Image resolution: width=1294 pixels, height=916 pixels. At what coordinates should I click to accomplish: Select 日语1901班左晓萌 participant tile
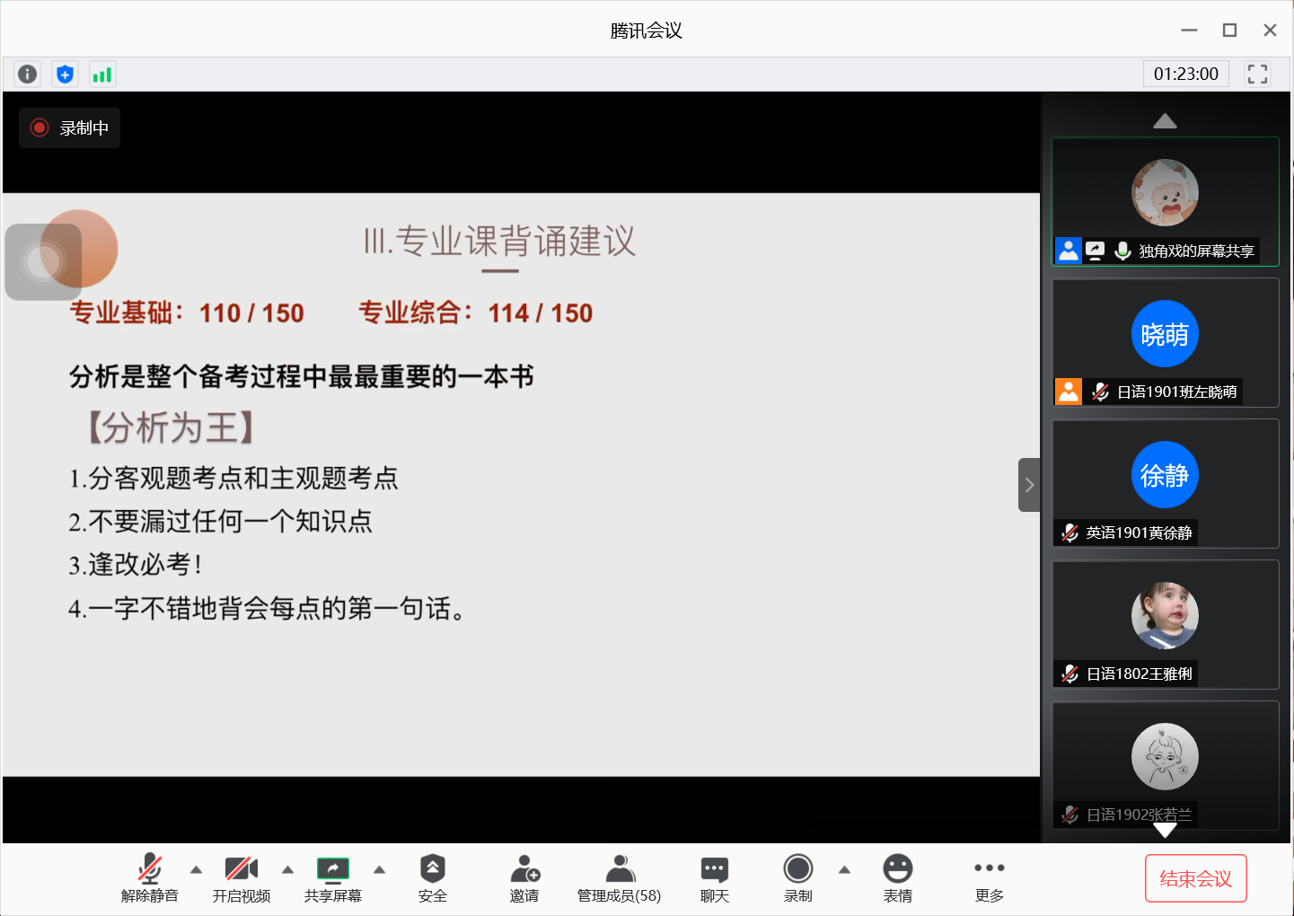1165,342
